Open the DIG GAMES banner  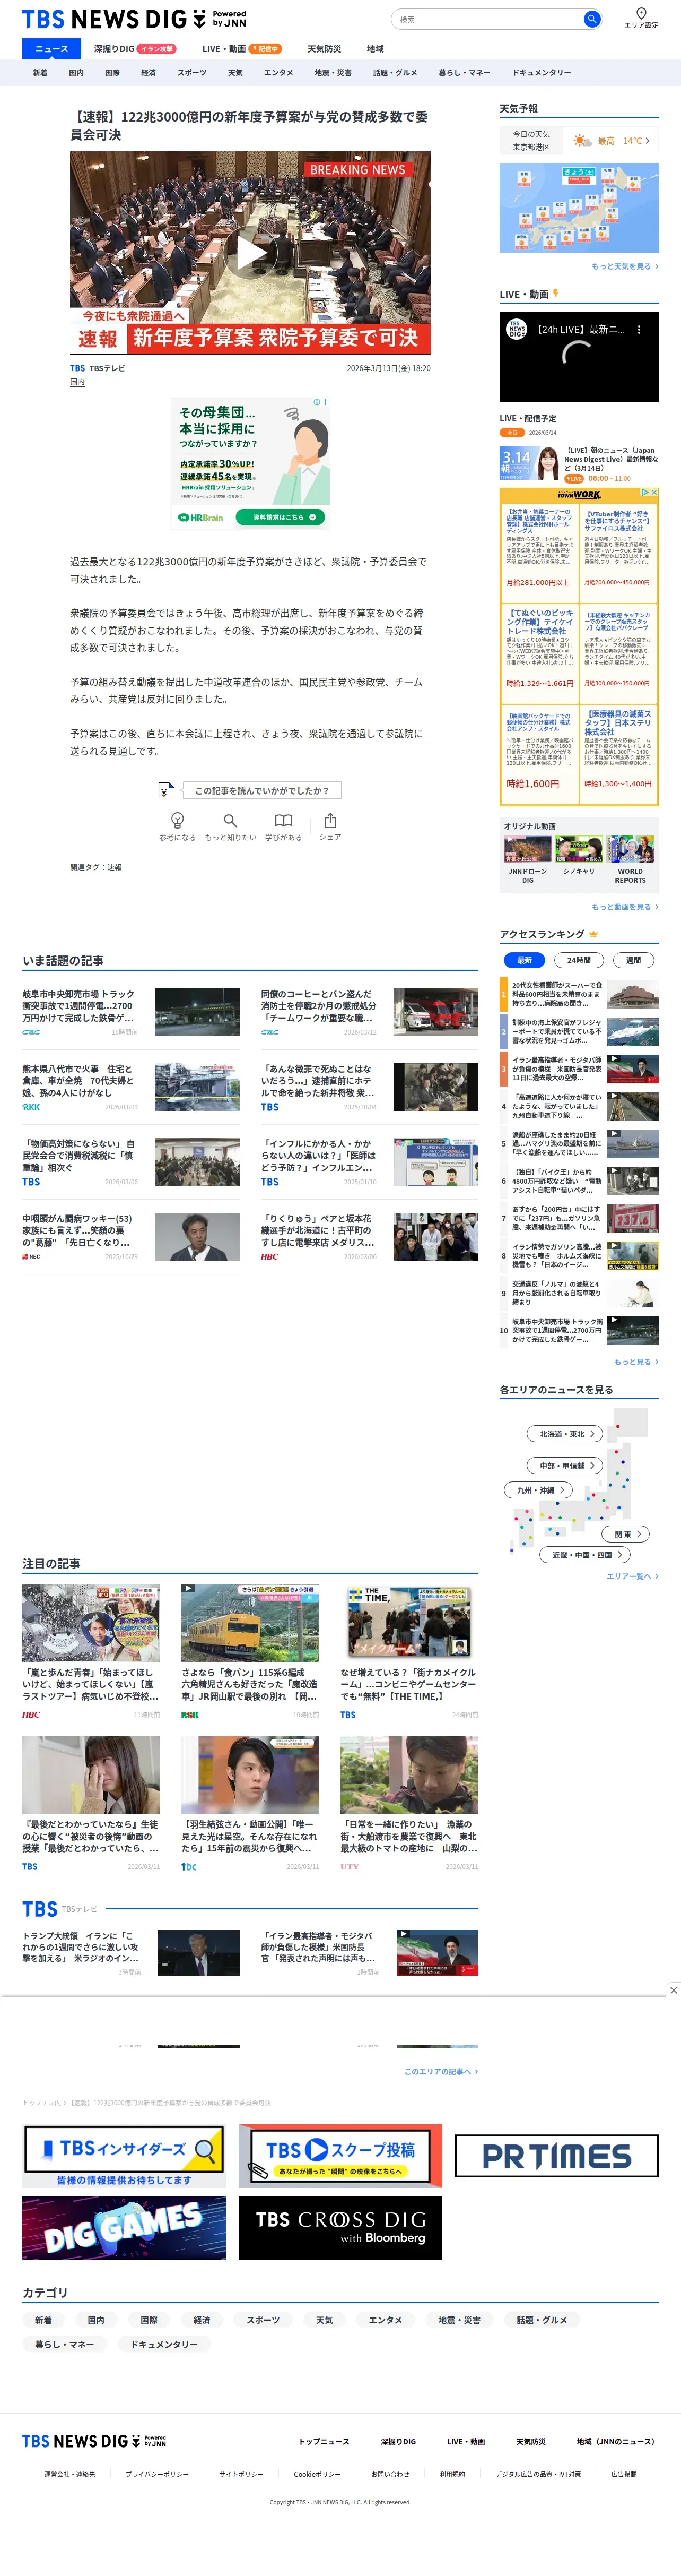tap(124, 2228)
